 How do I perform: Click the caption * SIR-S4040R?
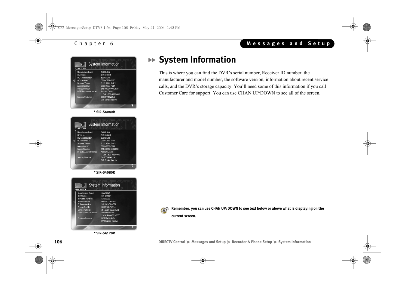tap(104, 112)
